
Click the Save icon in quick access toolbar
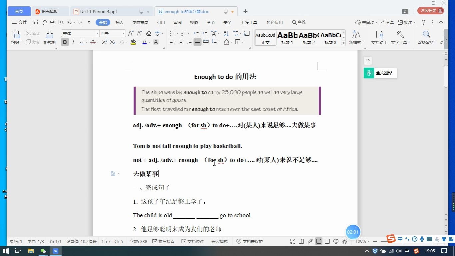[x=36, y=22]
